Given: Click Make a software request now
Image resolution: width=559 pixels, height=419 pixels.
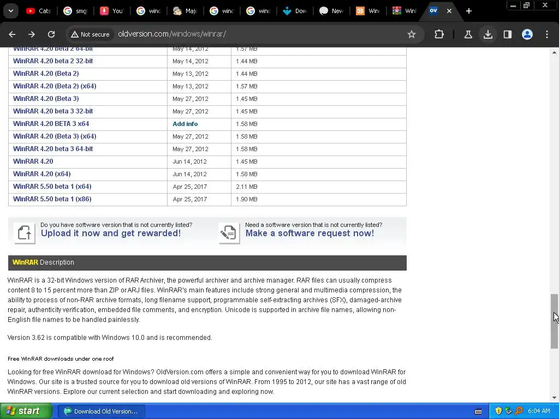Looking at the screenshot, I should (x=310, y=233).
